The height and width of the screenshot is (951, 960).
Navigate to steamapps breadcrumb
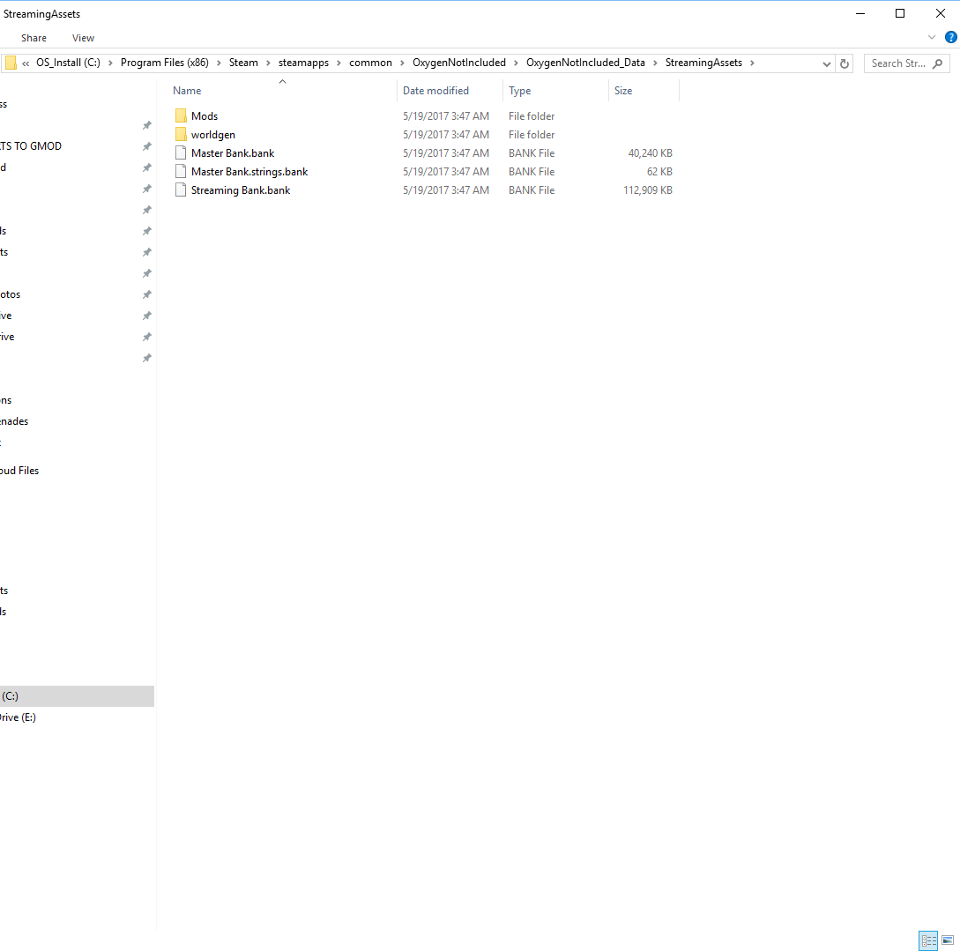pyautogui.click(x=303, y=63)
